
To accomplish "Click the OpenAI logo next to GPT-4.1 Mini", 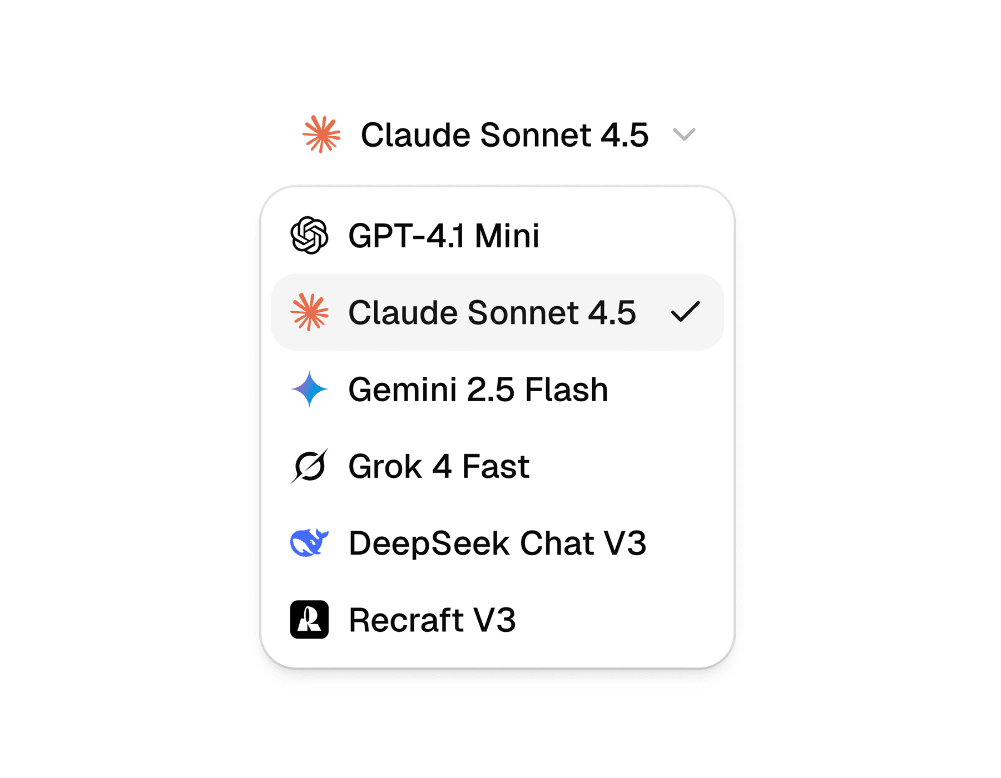I will tap(309, 236).
